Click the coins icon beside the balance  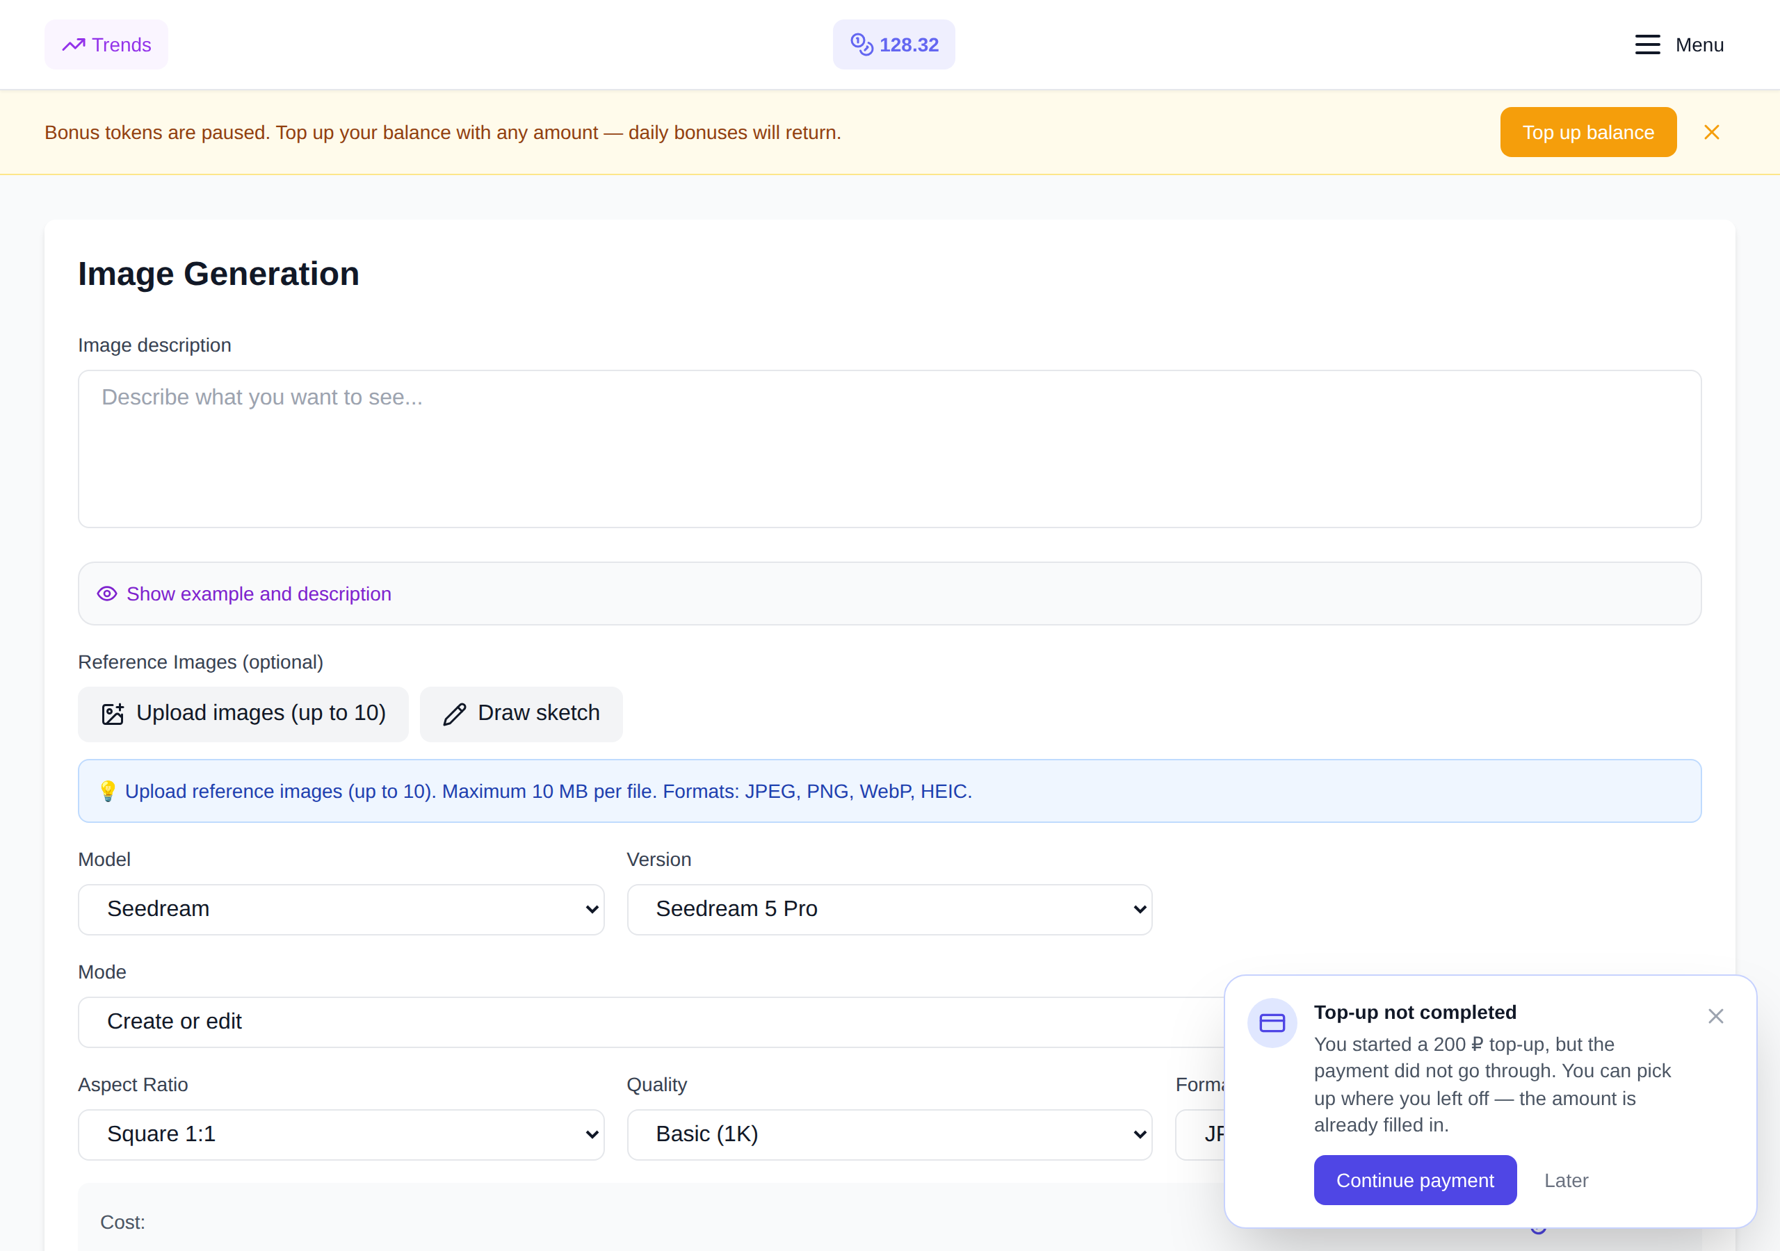click(x=862, y=45)
